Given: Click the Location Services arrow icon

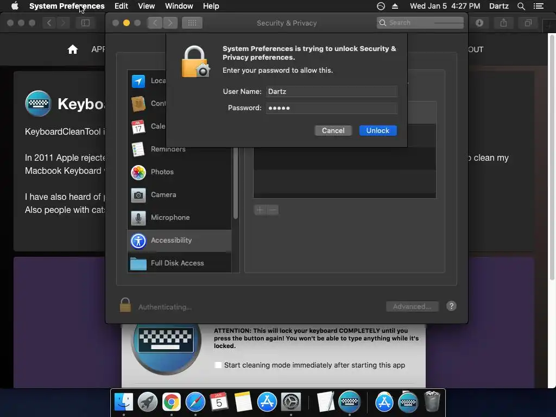Looking at the screenshot, I should (138, 81).
